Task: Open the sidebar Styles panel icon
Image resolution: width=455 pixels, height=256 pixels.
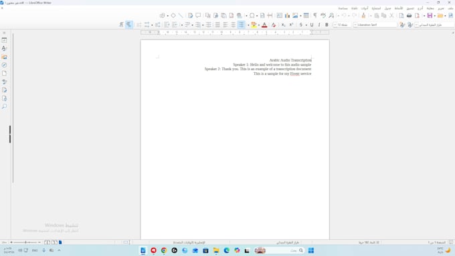Action: (4, 48)
